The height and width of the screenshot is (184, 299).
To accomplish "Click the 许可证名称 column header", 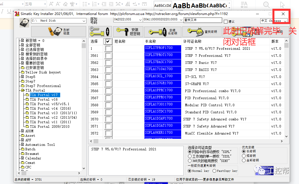I will (x=192, y=41).
